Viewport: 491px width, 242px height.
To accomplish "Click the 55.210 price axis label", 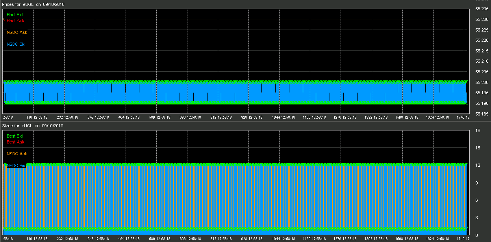I will 482,61.
